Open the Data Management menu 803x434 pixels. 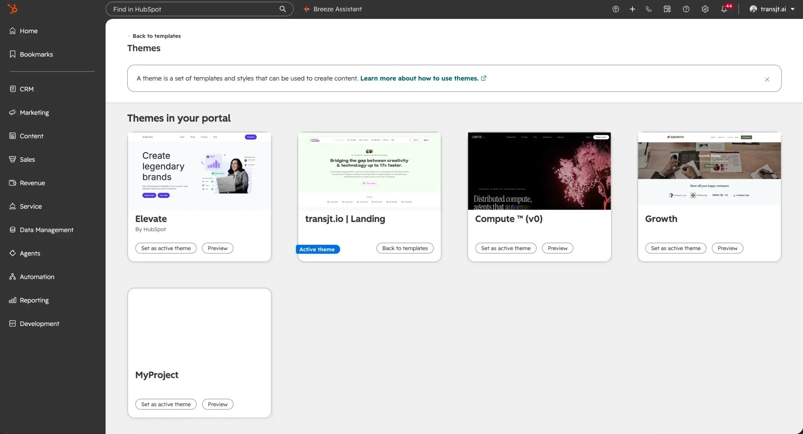[x=41, y=230]
